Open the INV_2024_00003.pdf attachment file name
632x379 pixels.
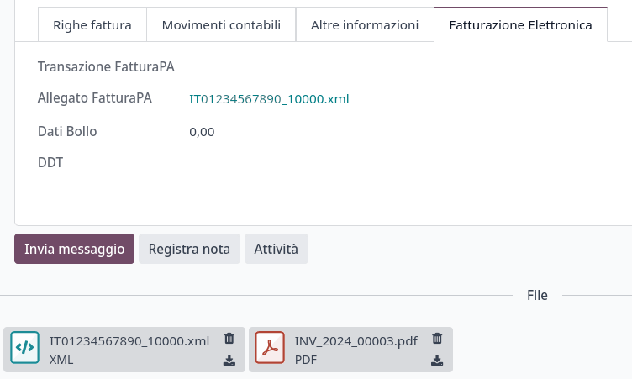click(356, 340)
